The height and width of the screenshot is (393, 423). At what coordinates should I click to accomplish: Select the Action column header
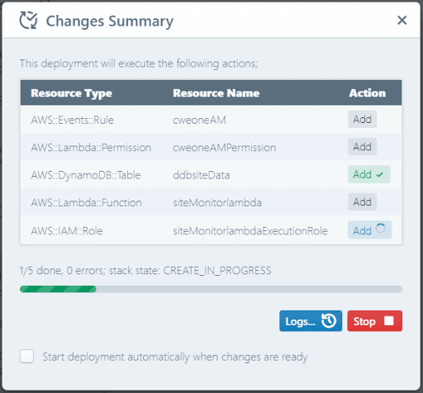tap(368, 93)
